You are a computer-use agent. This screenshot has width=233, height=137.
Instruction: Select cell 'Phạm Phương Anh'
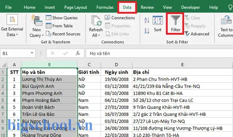(x=49, y=93)
